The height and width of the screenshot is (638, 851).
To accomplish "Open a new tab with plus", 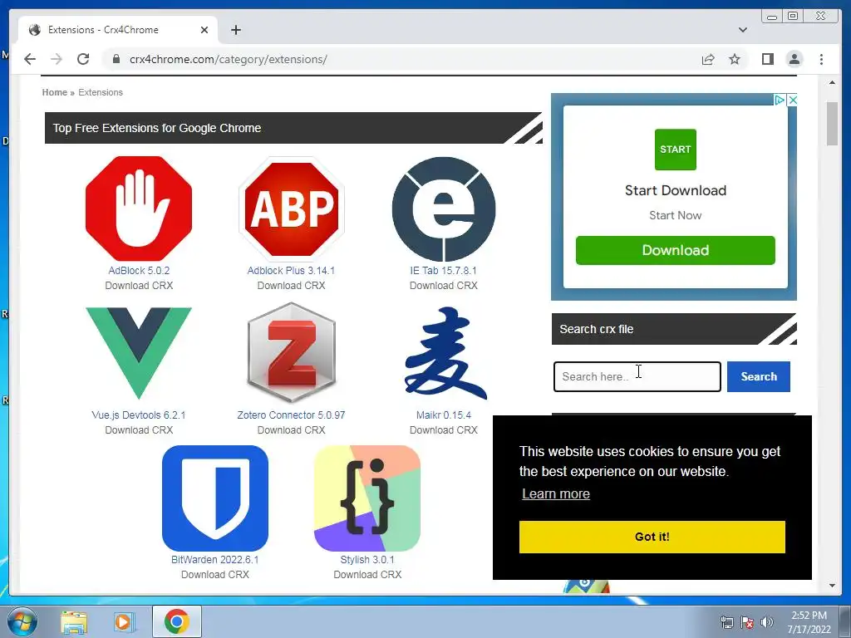I will (x=235, y=30).
